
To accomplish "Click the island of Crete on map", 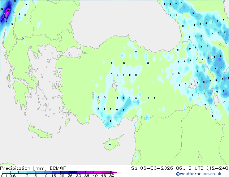I will [40, 132].
